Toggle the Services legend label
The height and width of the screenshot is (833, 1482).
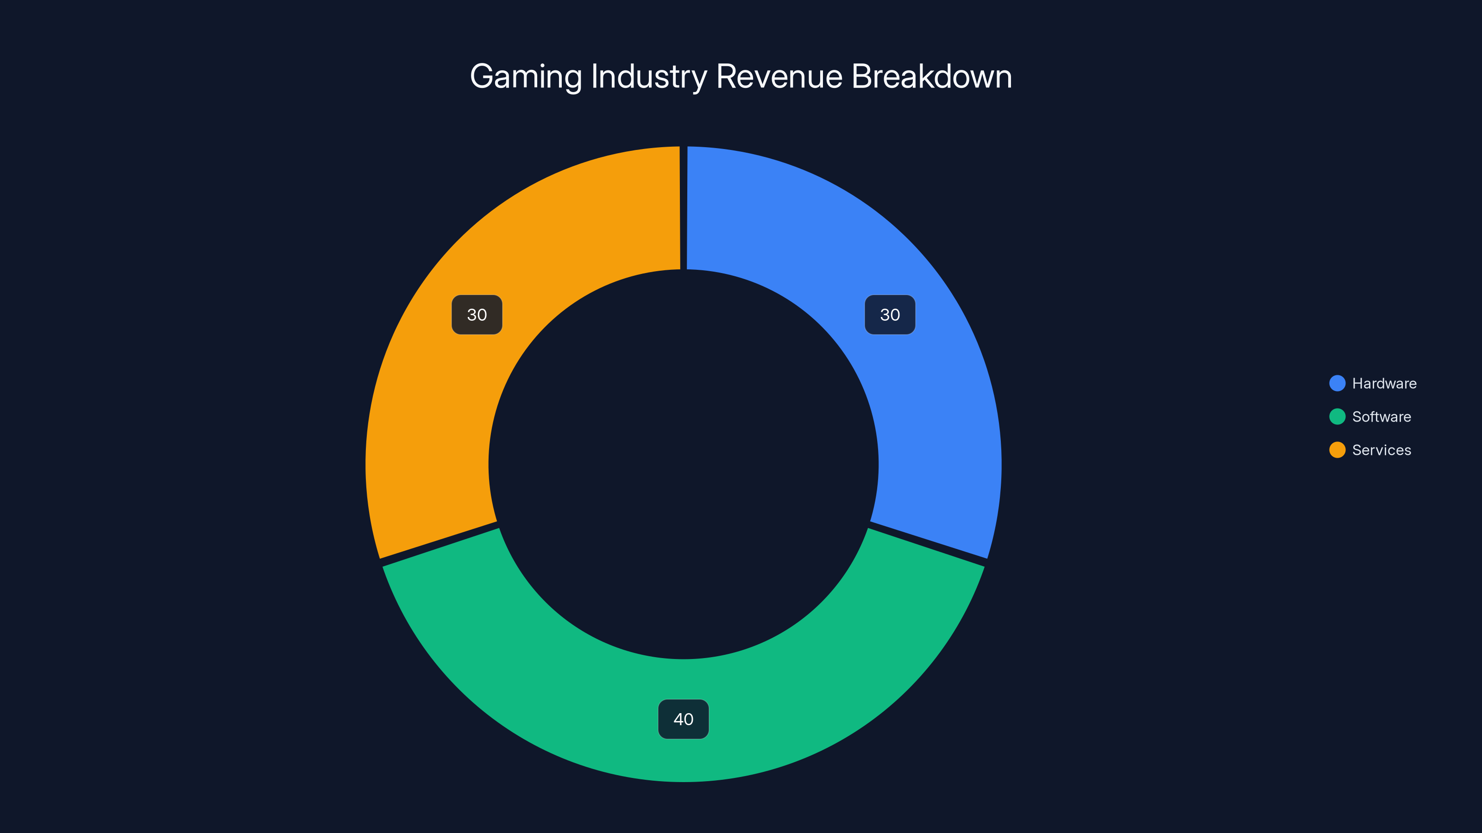point(1382,450)
